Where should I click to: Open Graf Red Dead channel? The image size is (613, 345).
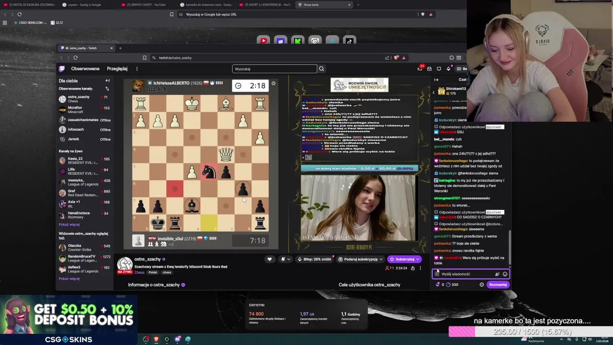[84, 193]
